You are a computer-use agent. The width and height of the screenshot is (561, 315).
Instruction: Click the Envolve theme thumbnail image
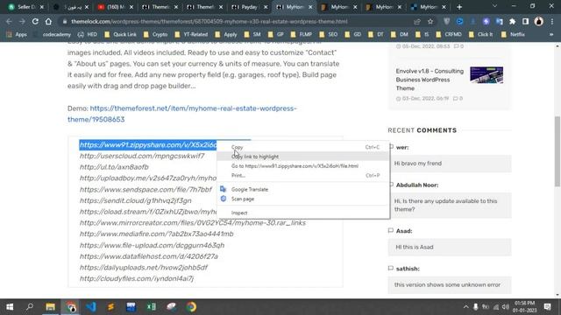[x=486, y=75]
